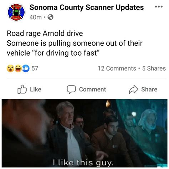169x169 pixels.
Task: Open the Sonoma County Scanner Updates page name
Action: (x=87, y=7)
